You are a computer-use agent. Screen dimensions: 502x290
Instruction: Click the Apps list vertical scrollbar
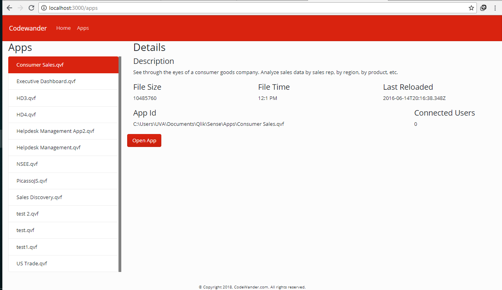120,165
